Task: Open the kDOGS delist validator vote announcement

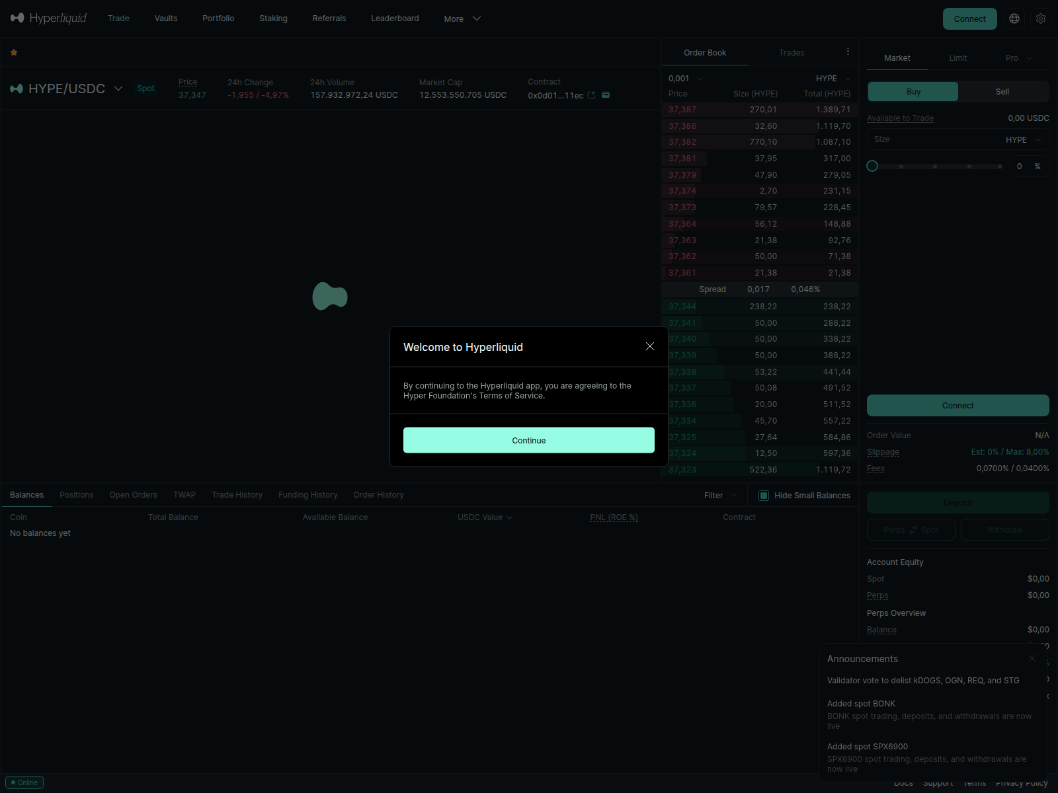Action: point(924,681)
